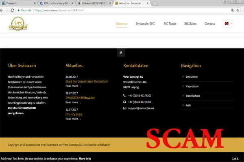Click the Copyright 2017 Swisscoin footer text
Viewport: 244px width, 162px height.
[x=59, y=145]
